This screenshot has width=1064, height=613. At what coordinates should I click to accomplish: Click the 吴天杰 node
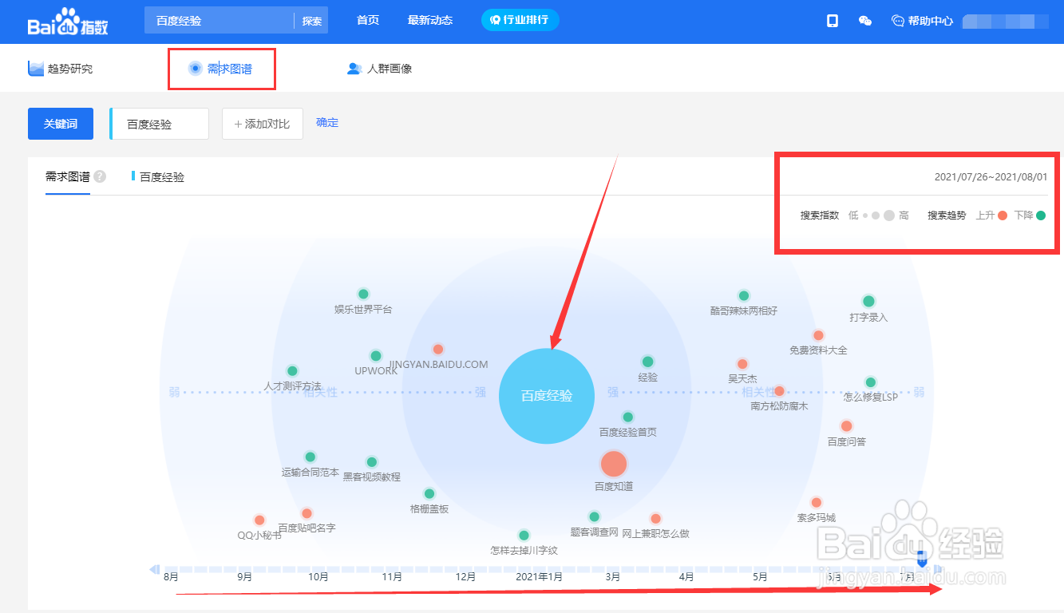[x=742, y=364]
